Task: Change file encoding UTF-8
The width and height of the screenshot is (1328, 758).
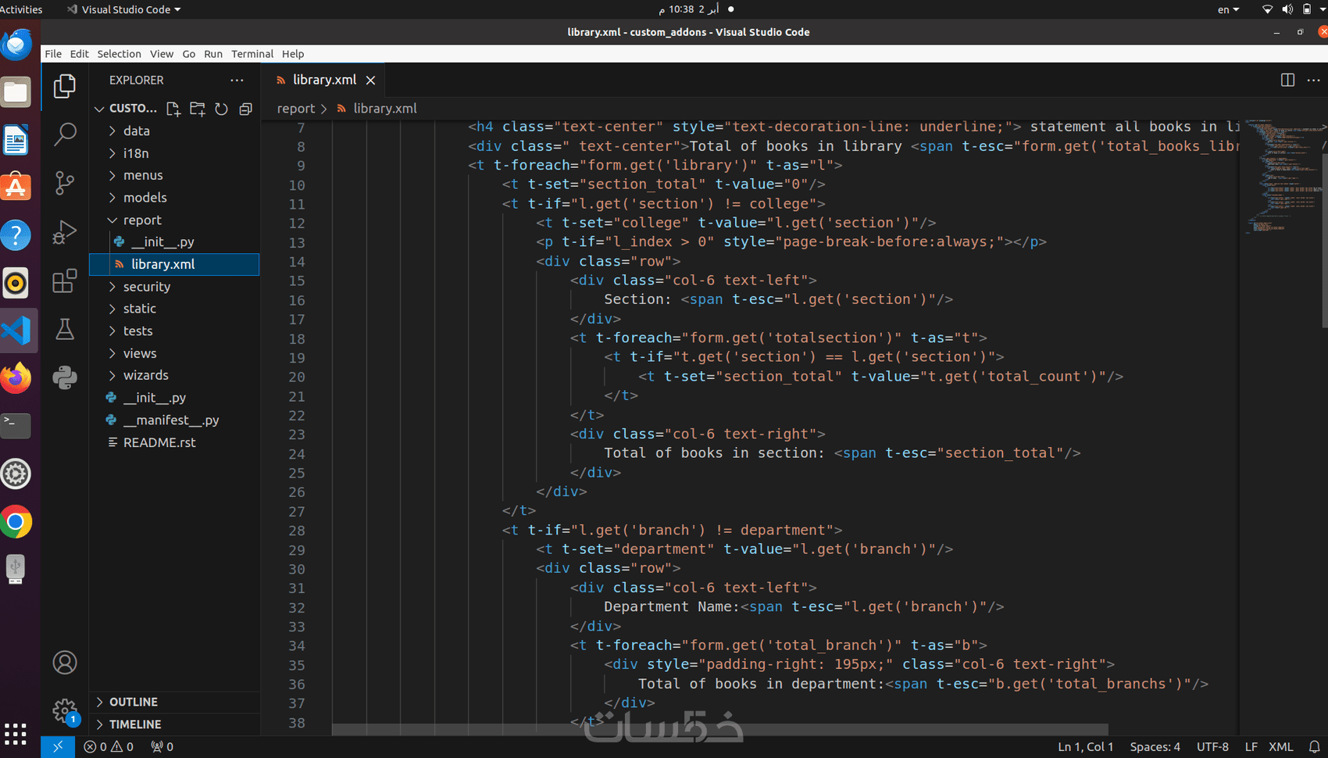Action: [1212, 747]
